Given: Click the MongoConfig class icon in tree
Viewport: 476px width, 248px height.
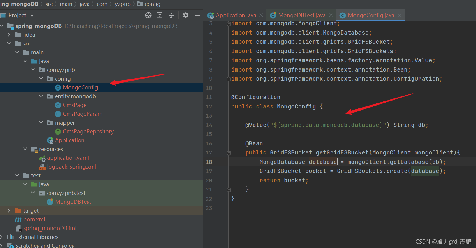Looking at the screenshot, I should click(x=58, y=88).
